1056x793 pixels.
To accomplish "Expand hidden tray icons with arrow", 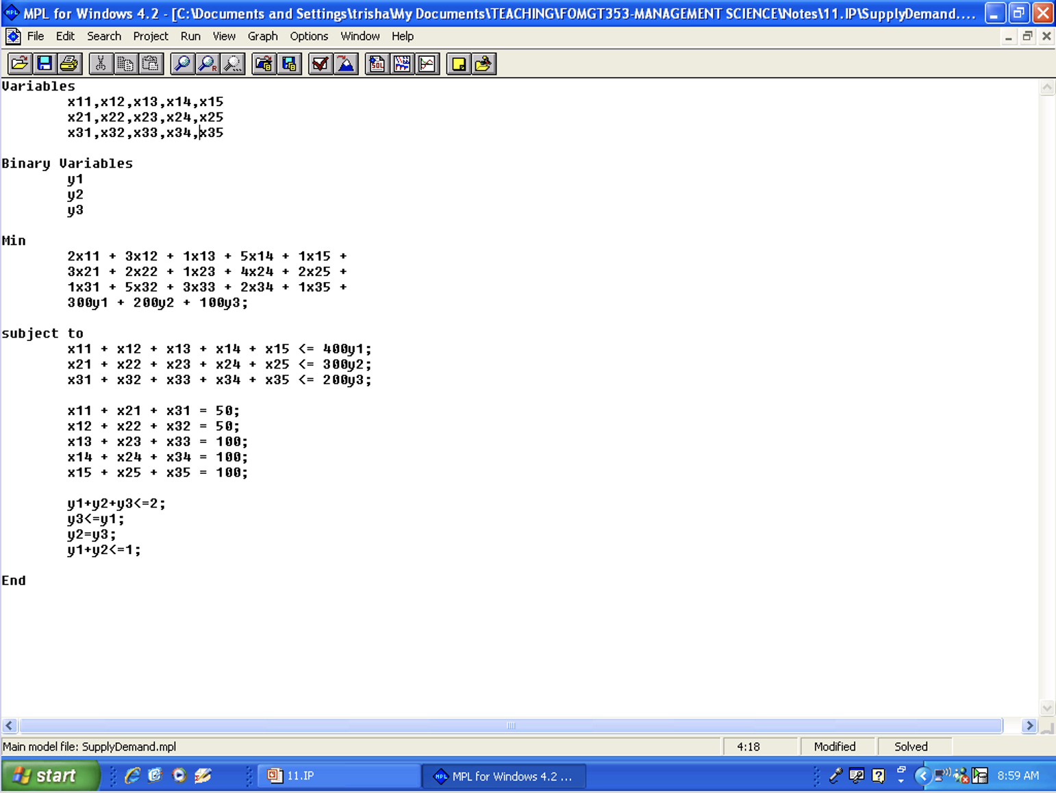I will point(922,776).
